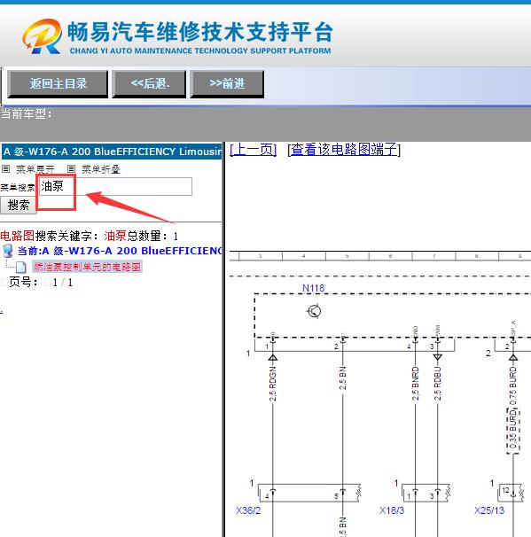Image resolution: width=531 pixels, height=537 pixels.
Task: Focus the 菜单搜索 input field containing 油泵
Action: click(115, 186)
